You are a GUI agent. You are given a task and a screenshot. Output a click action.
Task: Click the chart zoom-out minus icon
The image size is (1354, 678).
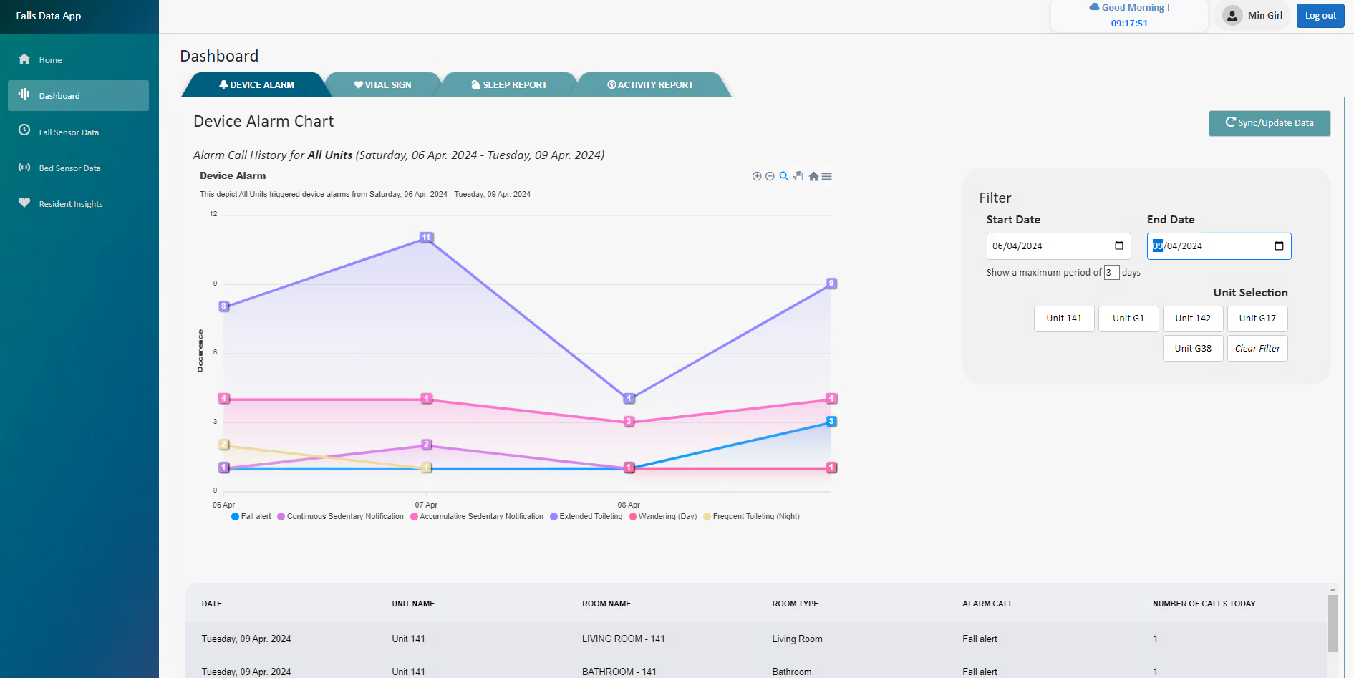click(770, 176)
